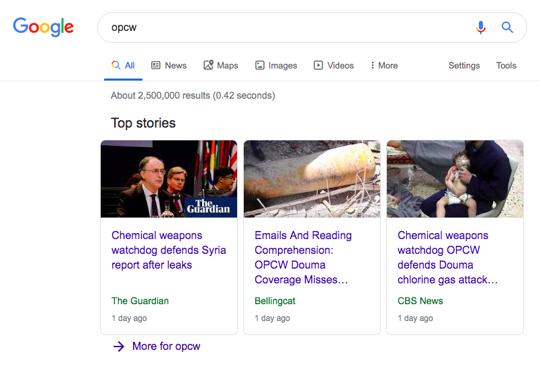Image resolution: width=540 pixels, height=368 pixels.
Task: Click the blue magnifying glass search button
Action: (x=508, y=28)
